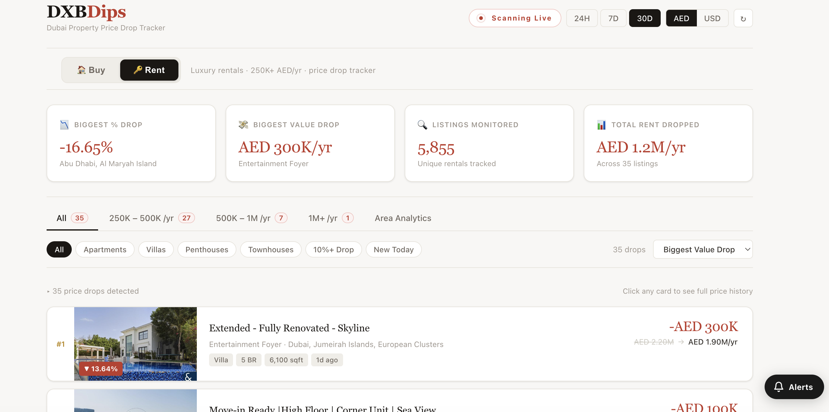829x412 pixels.
Task: Click the money icon on Biggest Value Drop card
Action: (x=243, y=125)
